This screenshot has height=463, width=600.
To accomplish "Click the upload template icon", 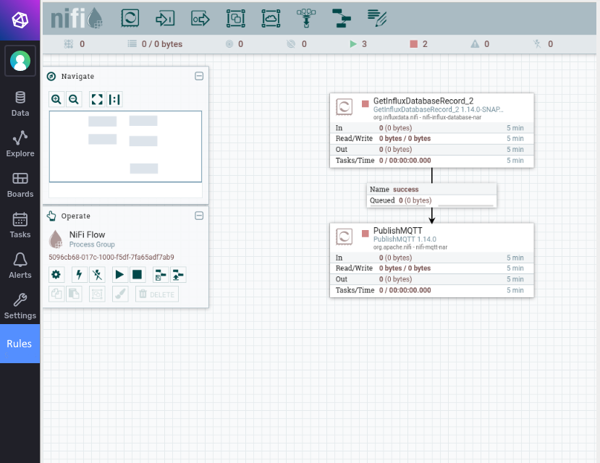I will [x=178, y=274].
